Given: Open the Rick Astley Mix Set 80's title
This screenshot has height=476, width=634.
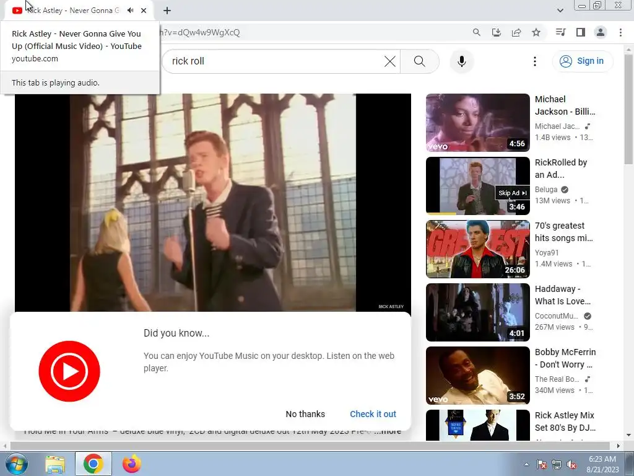Looking at the screenshot, I should coord(565,421).
